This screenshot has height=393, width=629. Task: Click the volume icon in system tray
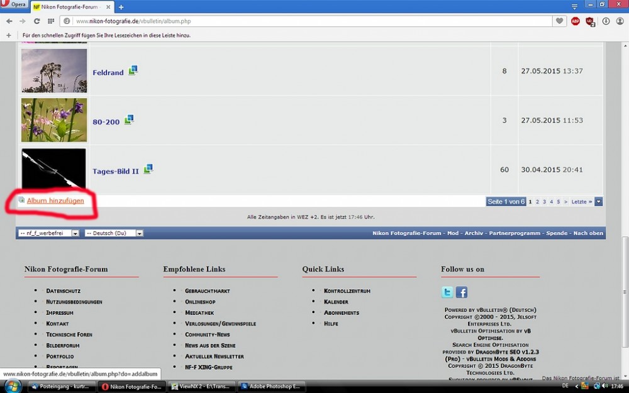tap(604, 386)
